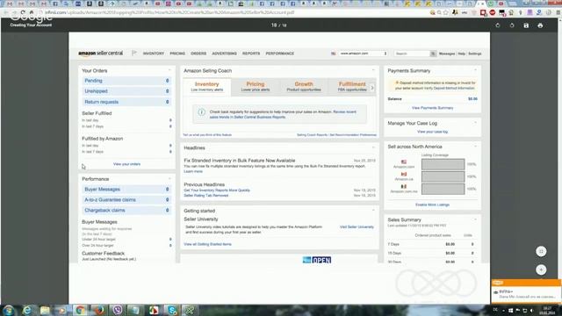562x316 pixels.
Task: Collapse the Sales Summary panel
Action: [476, 219]
